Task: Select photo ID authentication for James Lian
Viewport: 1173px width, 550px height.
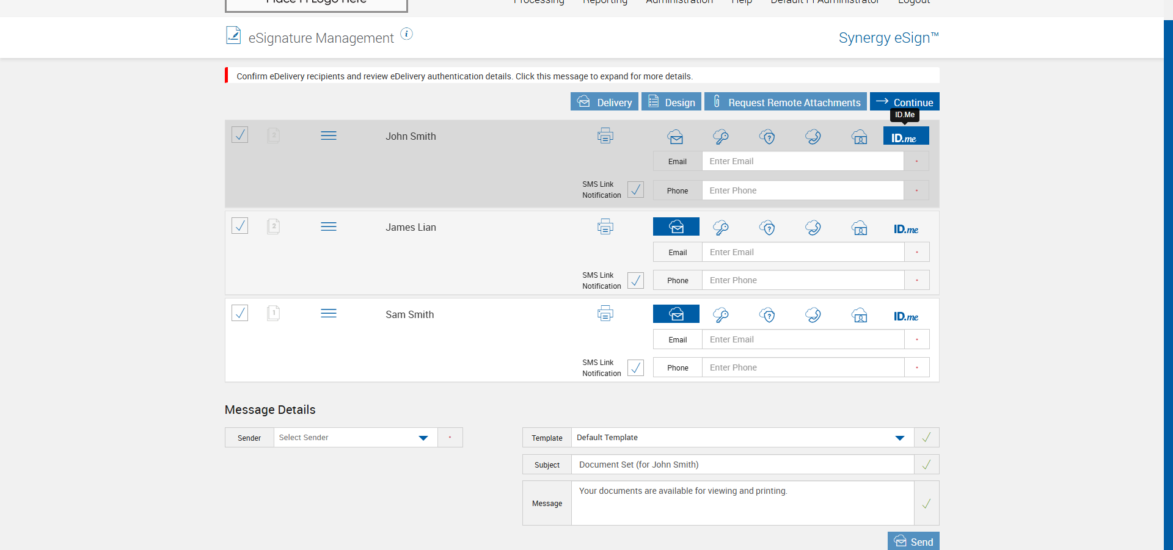Action: coord(860,228)
